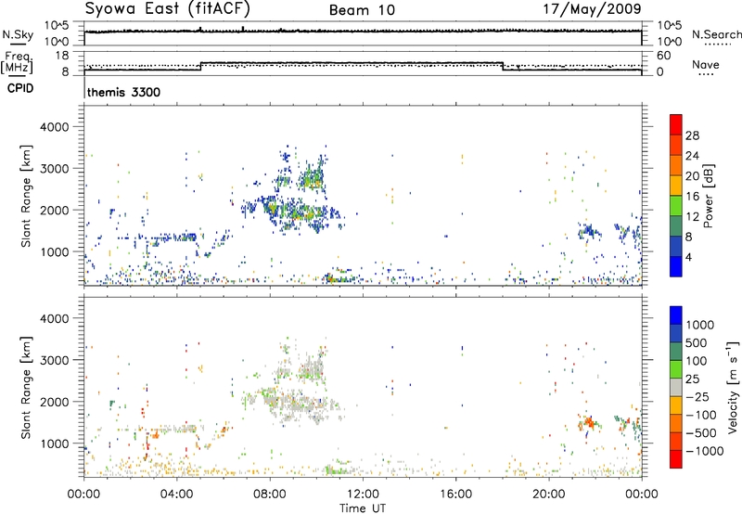Select the yellow 16–20 dB power swatch

(676, 185)
